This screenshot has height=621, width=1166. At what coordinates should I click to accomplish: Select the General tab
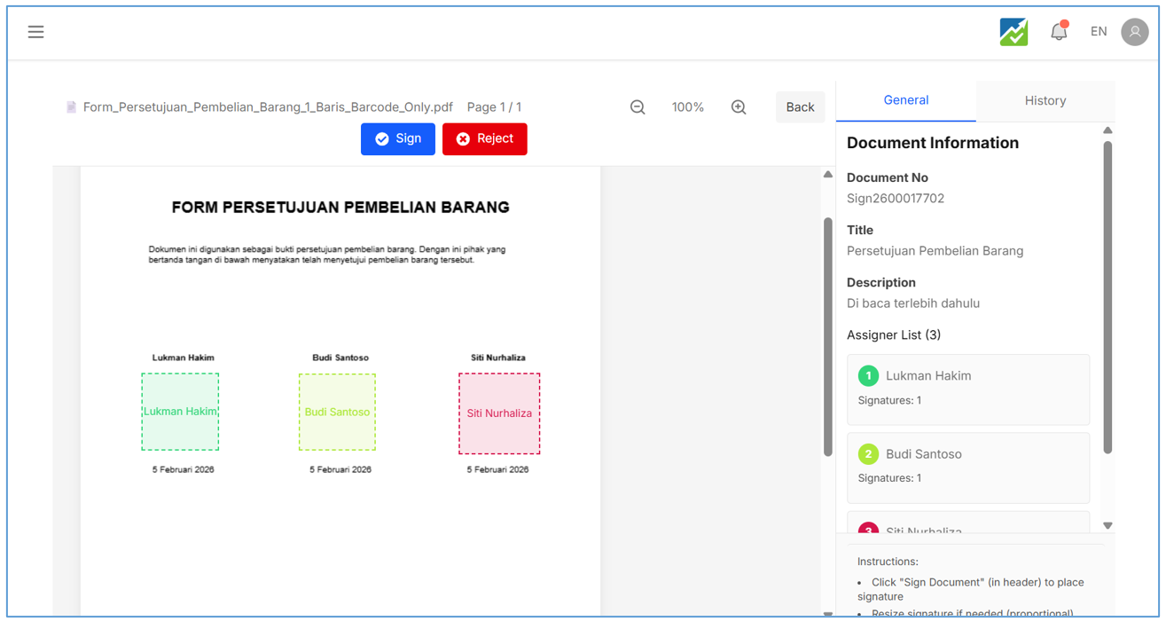(905, 101)
